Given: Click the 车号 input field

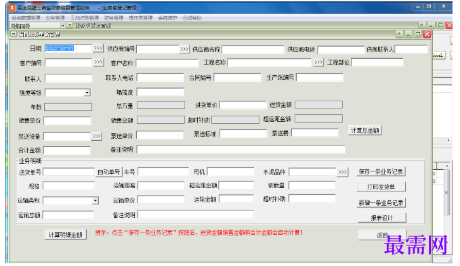Looking at the screenshot, I should tap(163, 171).
